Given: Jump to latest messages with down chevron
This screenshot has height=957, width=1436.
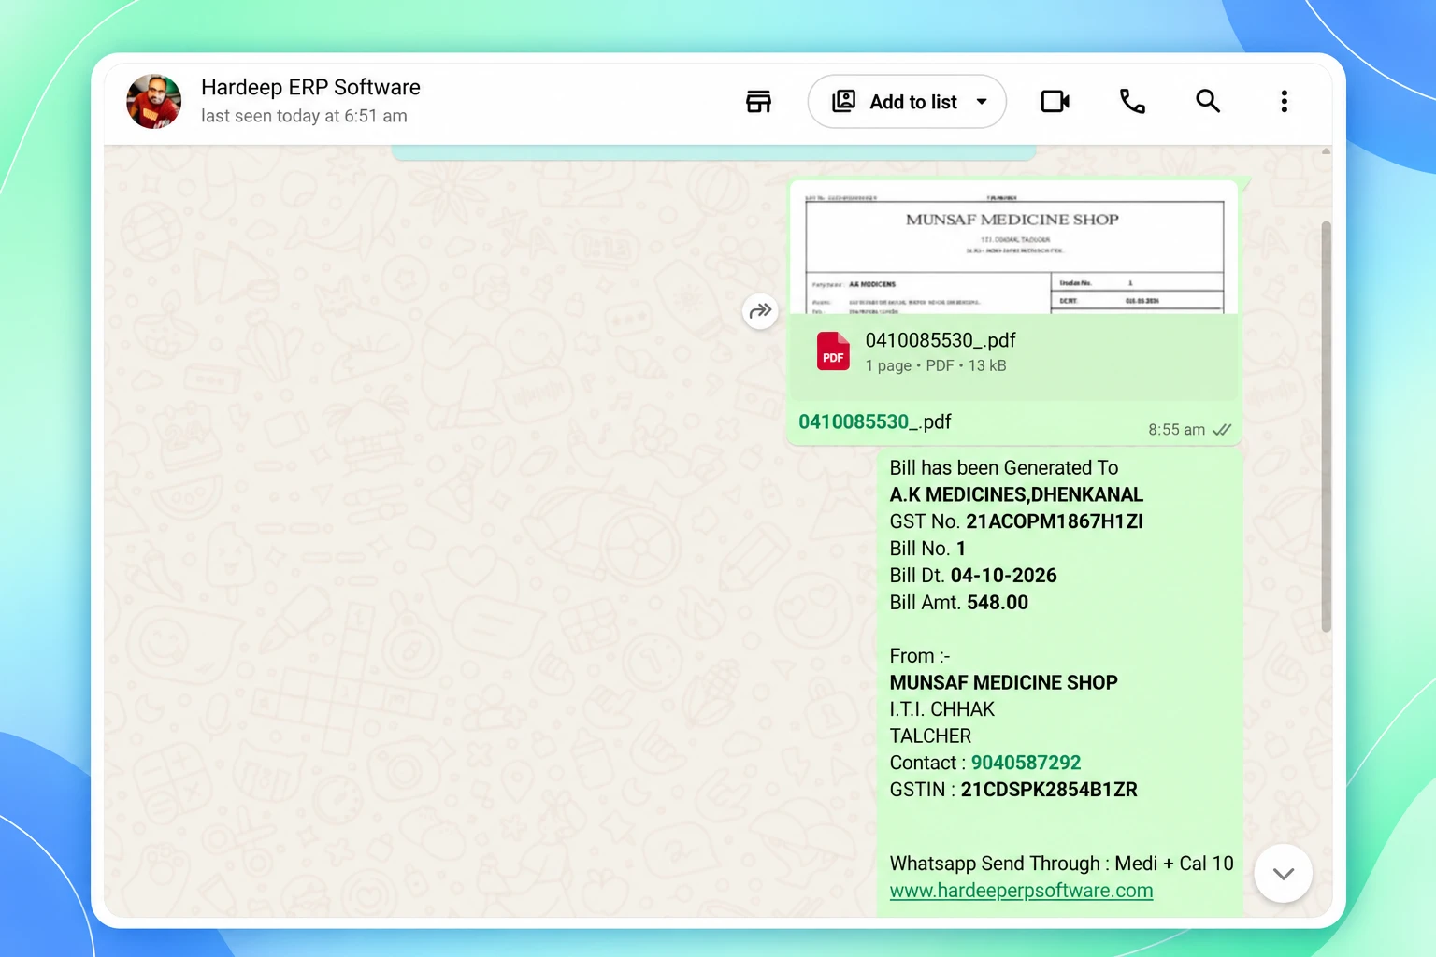Looking at the screenshot, I should coord(1283,874).
